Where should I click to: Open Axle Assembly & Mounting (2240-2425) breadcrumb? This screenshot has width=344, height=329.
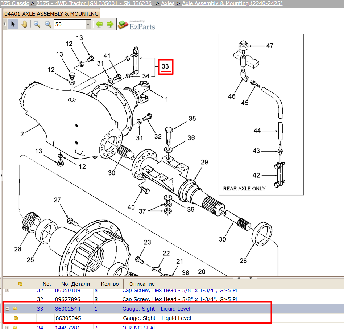point(232,3)
